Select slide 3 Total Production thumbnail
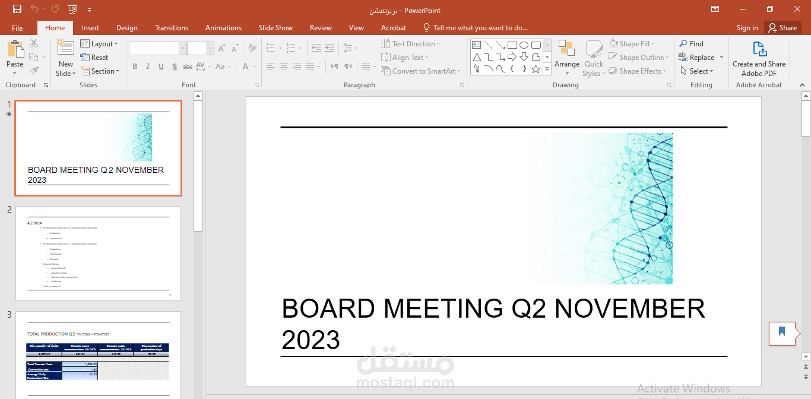811x399 pixels. point(98,355)
